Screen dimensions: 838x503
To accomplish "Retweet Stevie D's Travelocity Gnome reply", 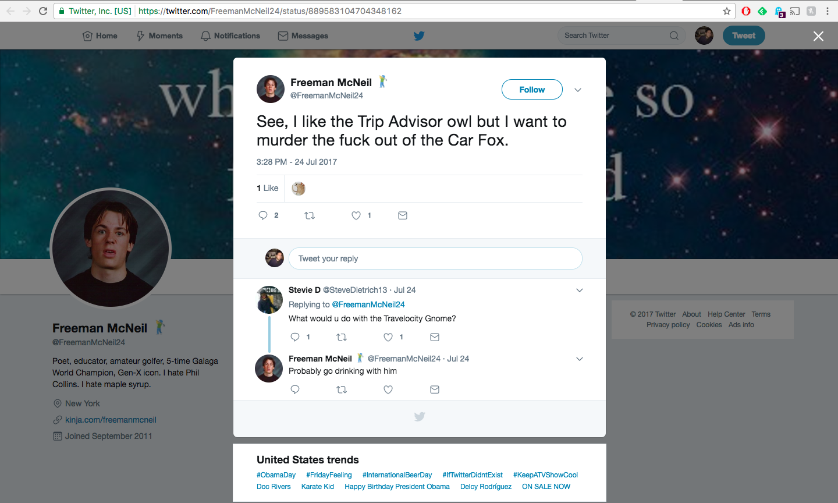I will click(x=342, y=337).
